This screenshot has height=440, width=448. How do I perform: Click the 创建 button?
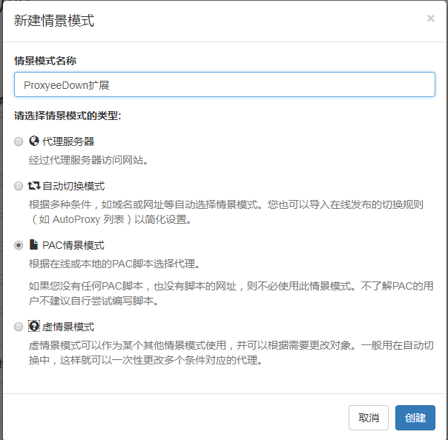click(415, 418)
